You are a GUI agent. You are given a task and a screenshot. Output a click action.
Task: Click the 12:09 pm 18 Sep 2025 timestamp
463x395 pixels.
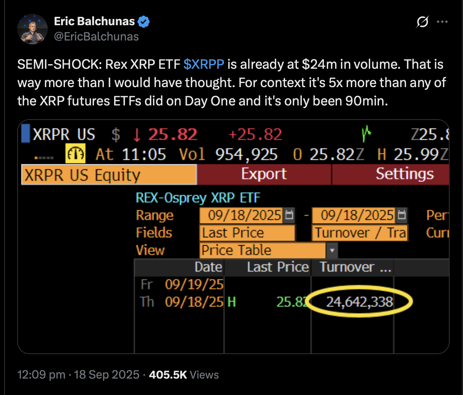(78, 374)
